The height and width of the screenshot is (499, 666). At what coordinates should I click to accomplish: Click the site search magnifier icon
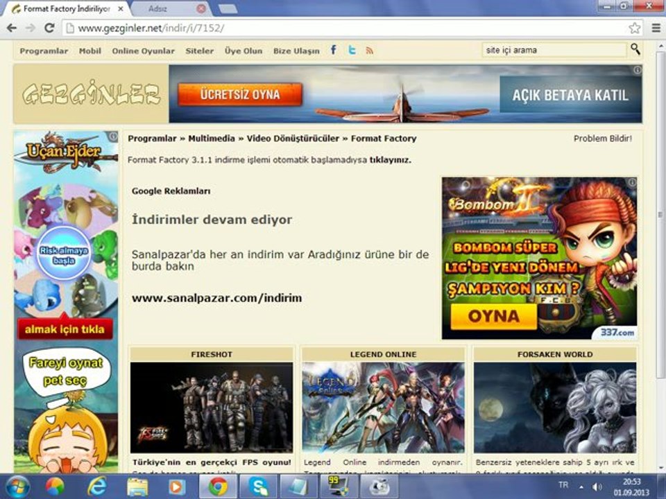click(635, 49)
